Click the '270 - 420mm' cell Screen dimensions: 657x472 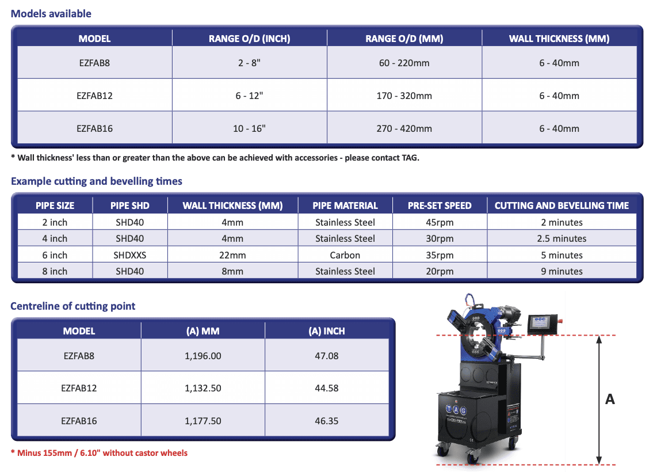[x=404, y=128]
